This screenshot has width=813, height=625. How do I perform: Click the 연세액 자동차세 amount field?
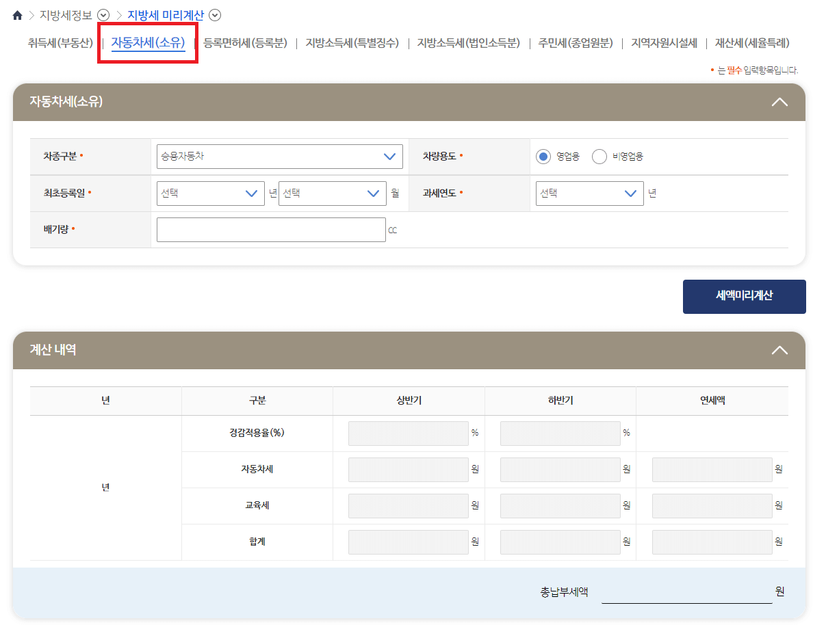tap(712, 470)
